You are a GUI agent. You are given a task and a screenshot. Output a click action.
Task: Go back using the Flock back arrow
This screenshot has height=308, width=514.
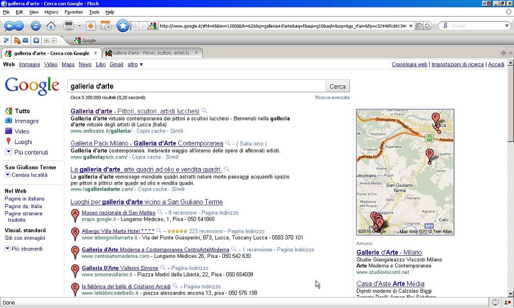(10, 26)
